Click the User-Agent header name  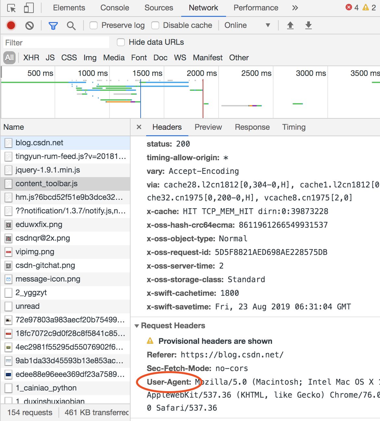[169, 382]
